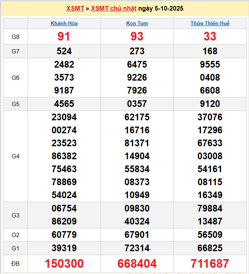Select the G8 result 91
The height and width of the screenshot is (274, 249).
pyautogui.click(x=64, y=37)
